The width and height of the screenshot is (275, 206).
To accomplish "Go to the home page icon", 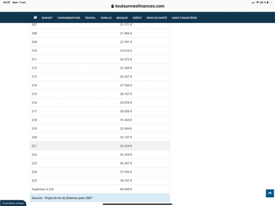I will 35,18.
